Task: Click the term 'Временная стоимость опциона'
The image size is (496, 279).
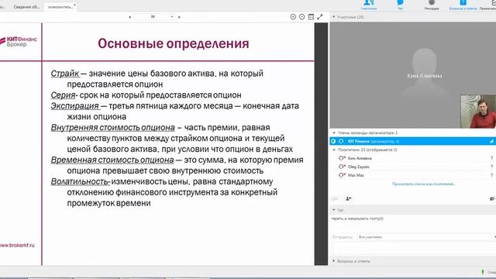Action: (112, 160)
